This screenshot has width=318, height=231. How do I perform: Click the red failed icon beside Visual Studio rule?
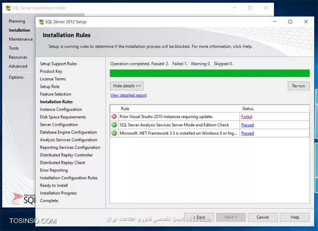click(114, 117)
